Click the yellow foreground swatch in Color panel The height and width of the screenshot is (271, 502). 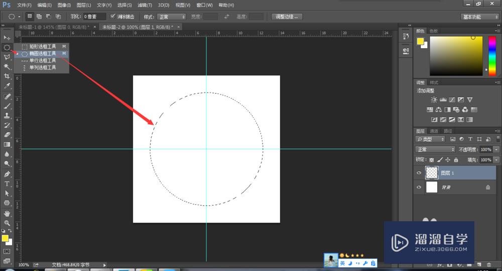coord(420,41)
